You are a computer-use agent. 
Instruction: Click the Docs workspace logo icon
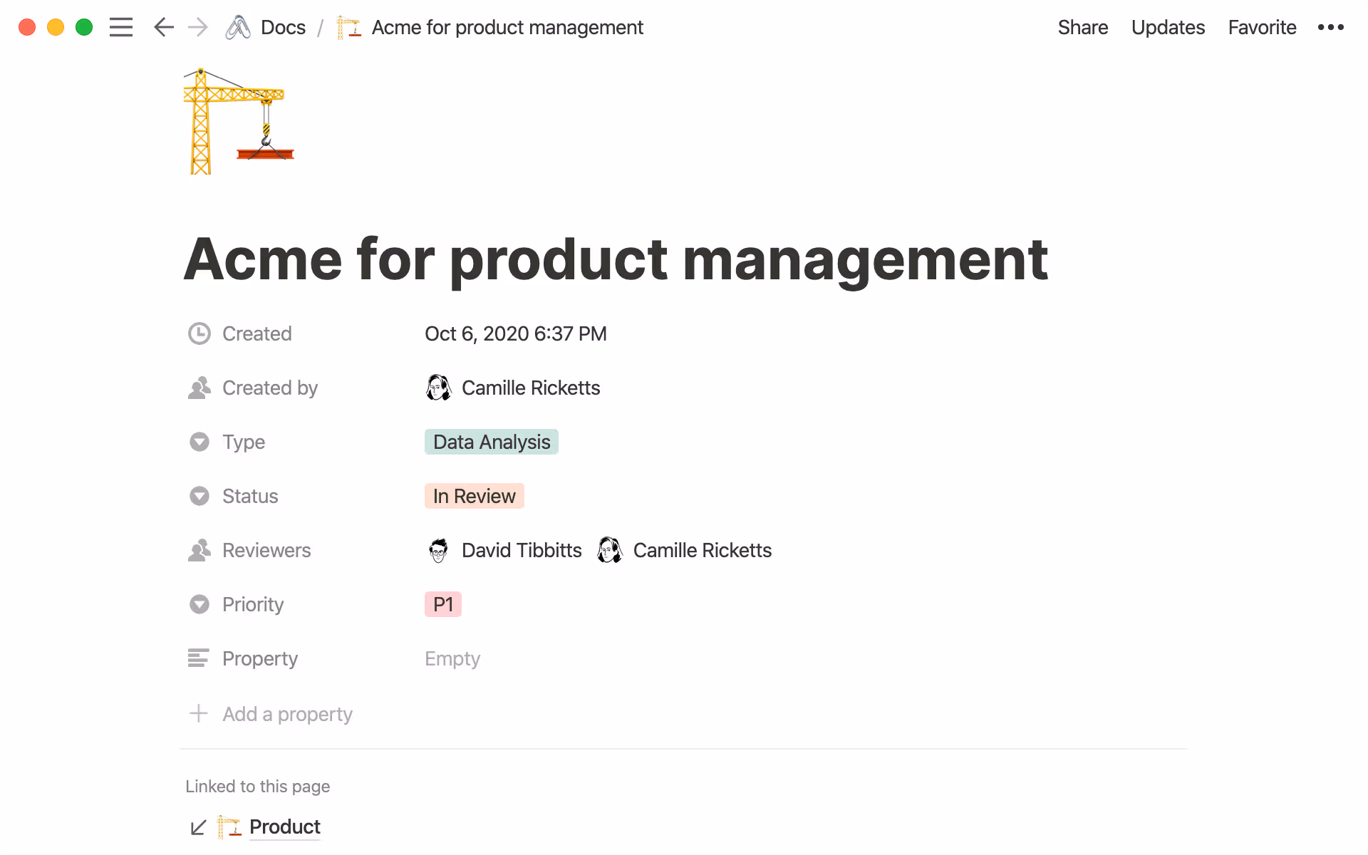[x=238, y=27]
